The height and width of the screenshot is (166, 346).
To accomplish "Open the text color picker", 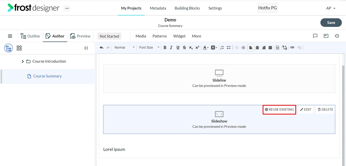I will pos(206,48).
